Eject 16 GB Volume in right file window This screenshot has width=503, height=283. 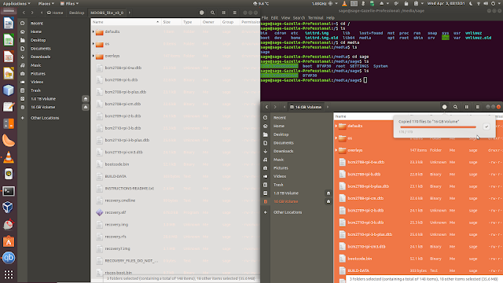click(329, 201)
